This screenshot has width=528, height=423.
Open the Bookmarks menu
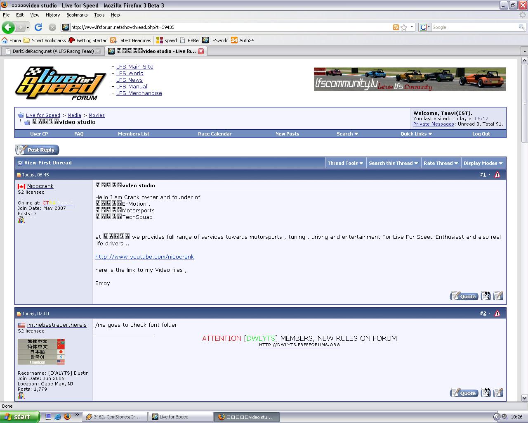[77, 15]
